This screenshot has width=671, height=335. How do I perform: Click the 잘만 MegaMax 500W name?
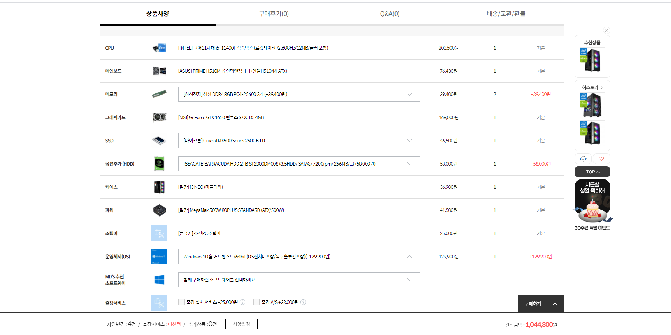[231, 210]
